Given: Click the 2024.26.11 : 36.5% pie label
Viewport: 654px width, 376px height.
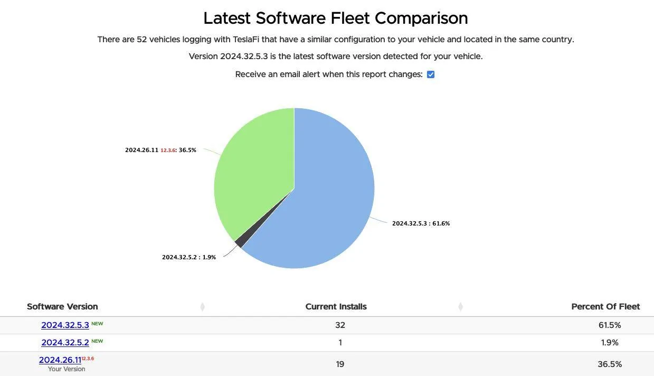Looking at the screenshot, I should click(160, 150).
